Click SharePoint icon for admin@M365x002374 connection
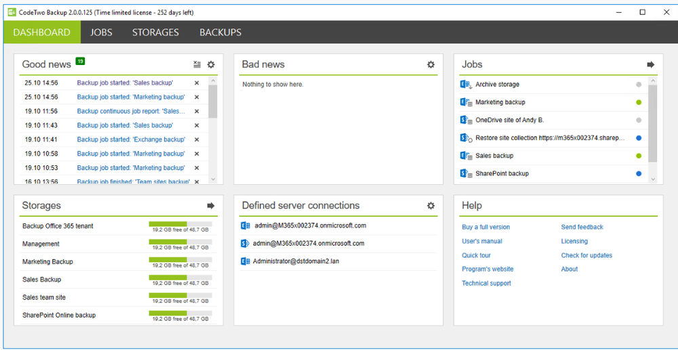Image resolution: width=678 pixels, height=350 pixels. tap(245, 244)
